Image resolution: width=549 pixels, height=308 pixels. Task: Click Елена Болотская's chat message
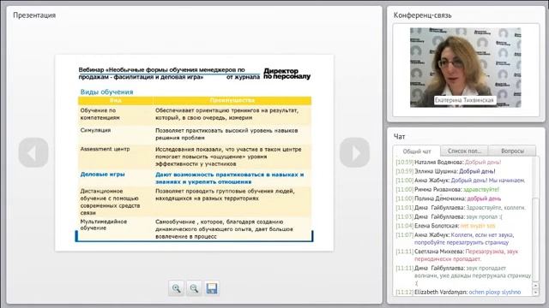446,226
